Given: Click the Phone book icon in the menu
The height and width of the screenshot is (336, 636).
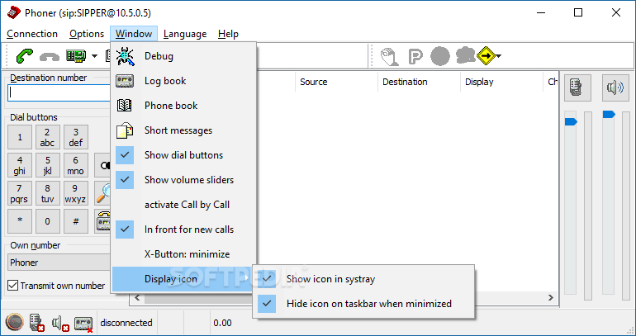Looking at the screenshot, I should 125,106.
